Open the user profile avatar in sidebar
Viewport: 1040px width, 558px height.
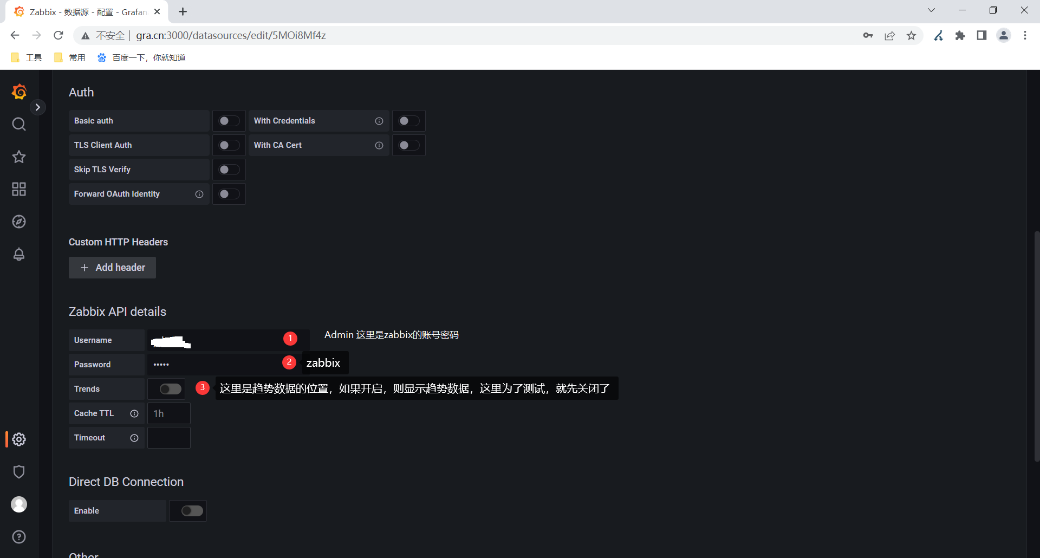tap(19, 504)
